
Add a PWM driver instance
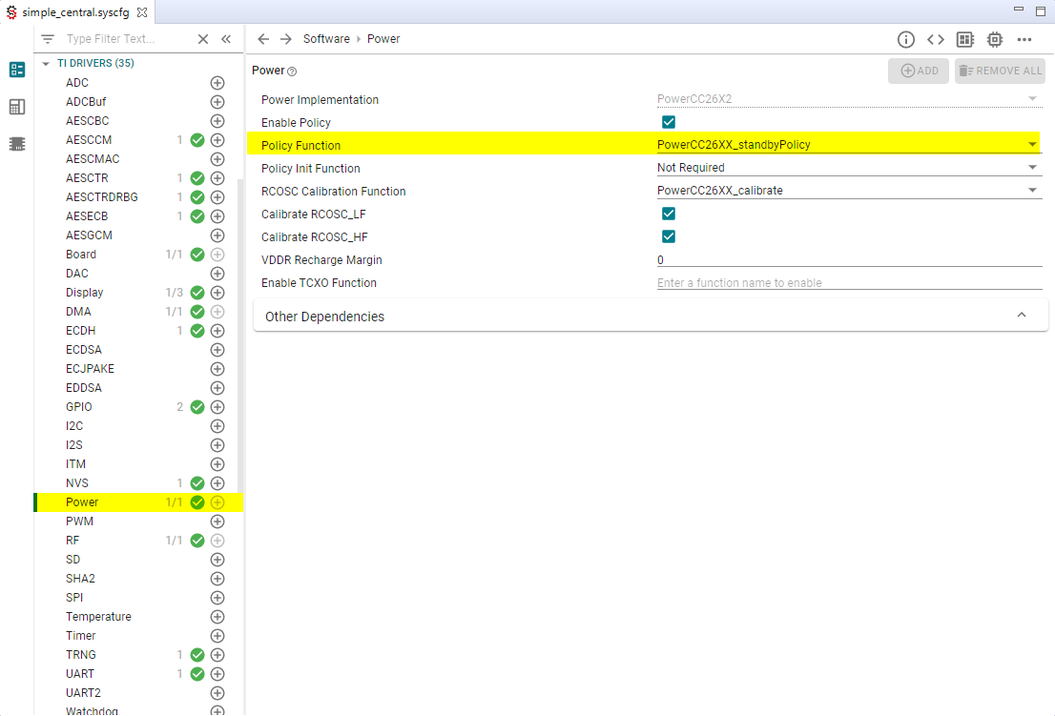point(217,522)
